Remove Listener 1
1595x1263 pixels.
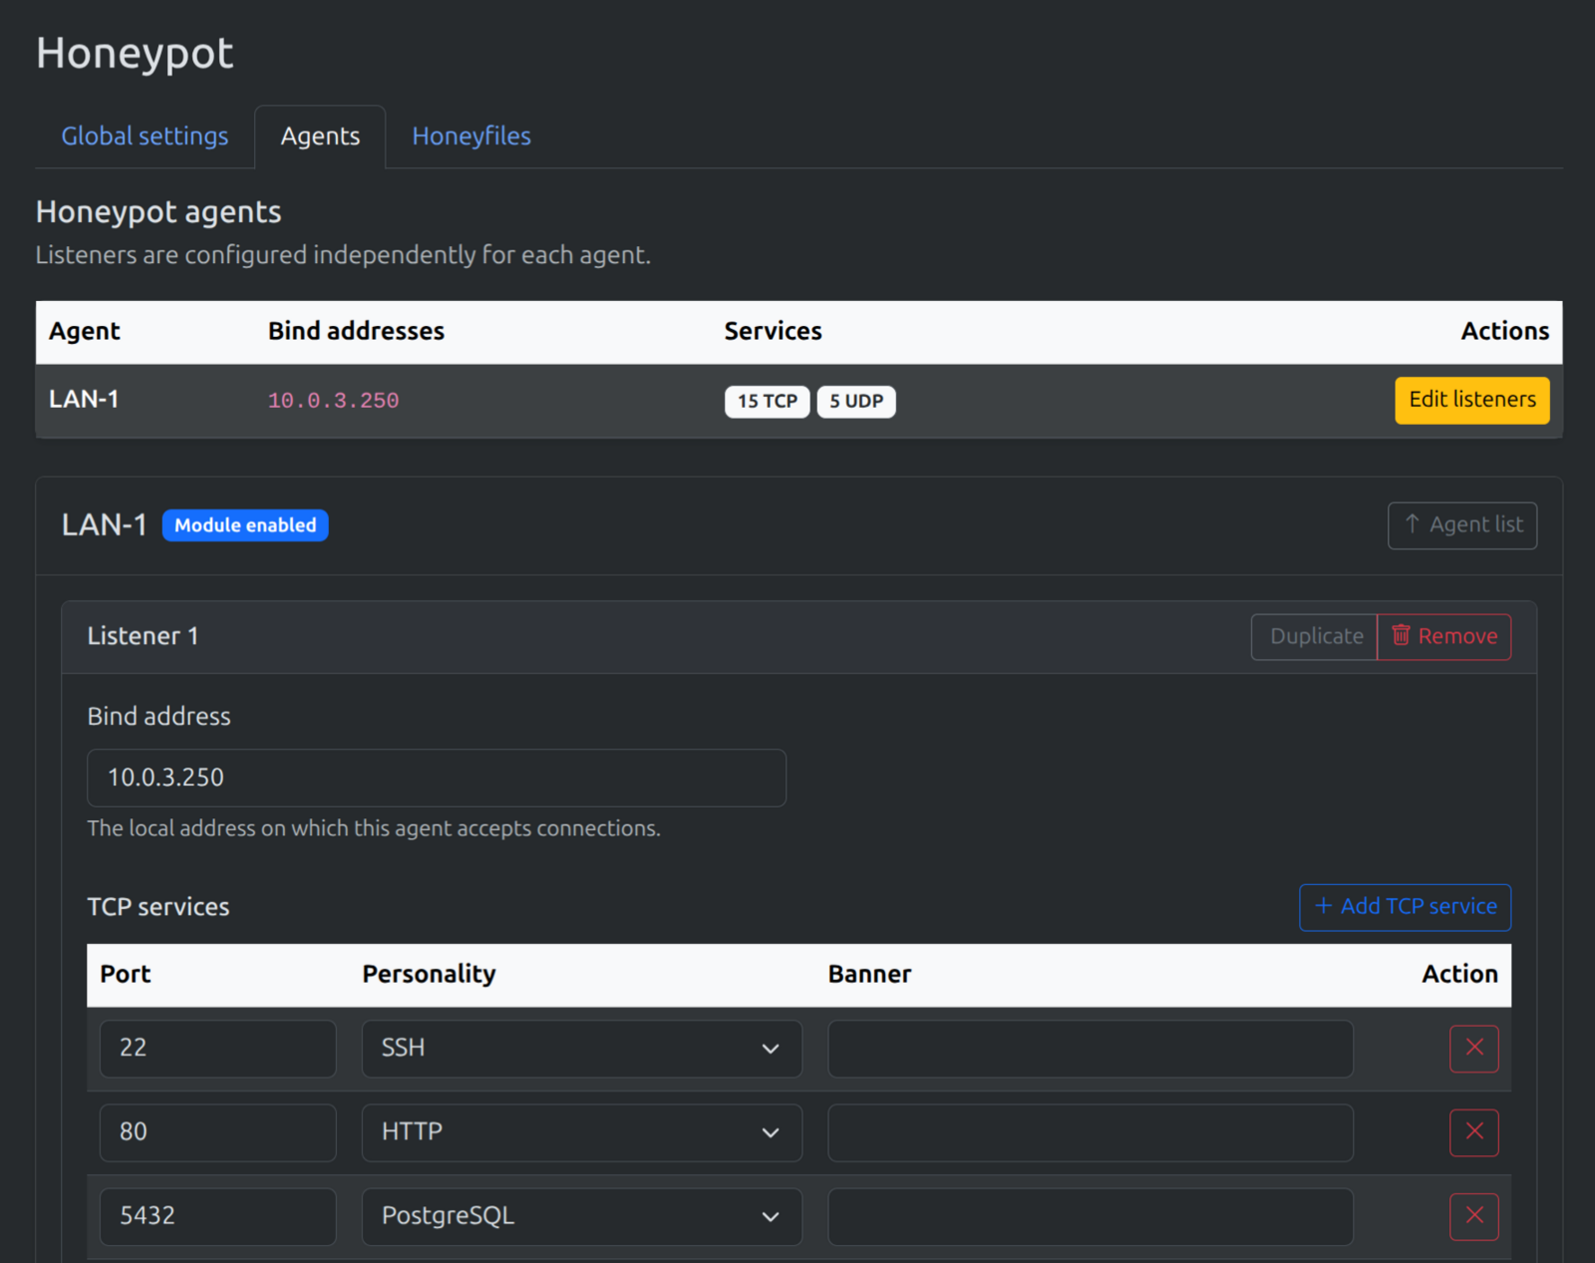[x=1443, y=636]
